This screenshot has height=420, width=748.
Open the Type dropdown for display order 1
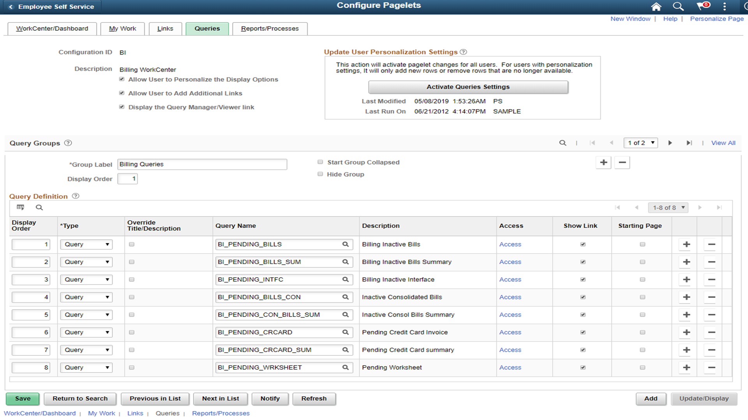[x=86, y=244]
